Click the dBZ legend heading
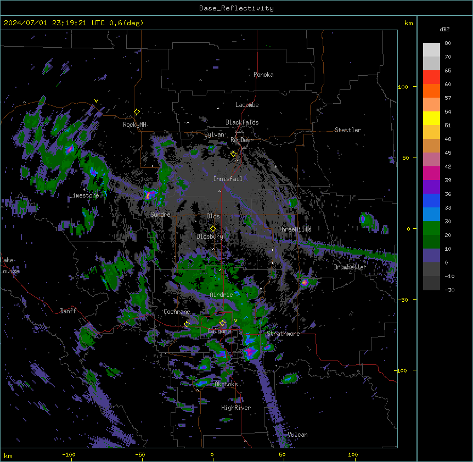This screenshot has height=462, width=473. pos(444,29)
